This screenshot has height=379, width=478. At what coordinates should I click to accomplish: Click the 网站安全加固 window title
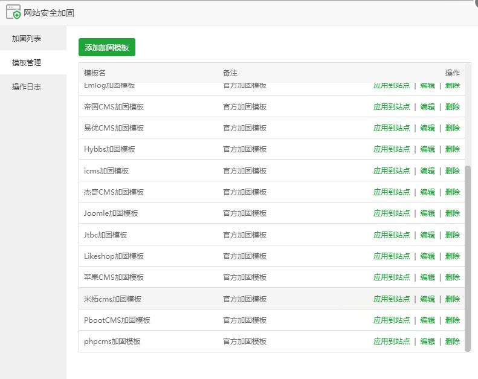(49, 13)
